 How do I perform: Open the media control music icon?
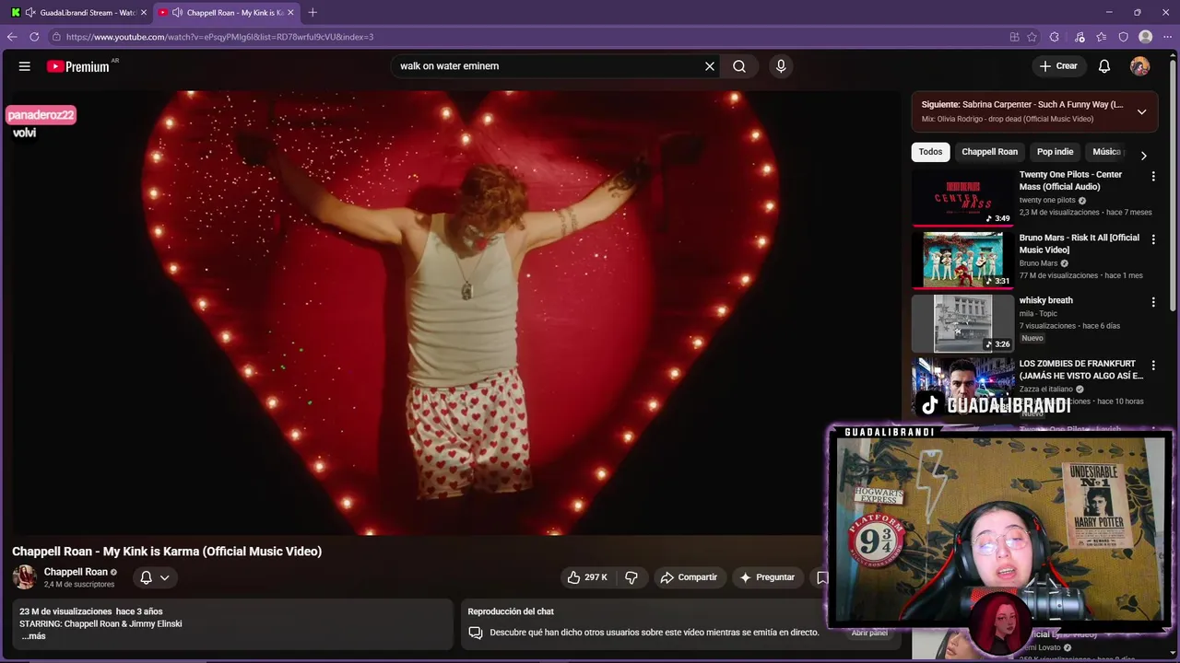click(1080, 37)
